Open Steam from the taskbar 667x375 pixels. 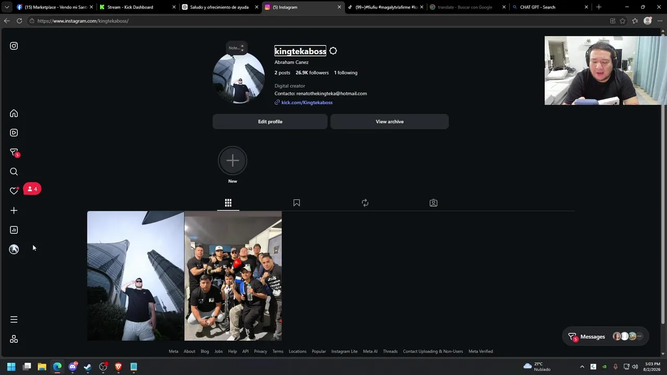coord(88,367)
